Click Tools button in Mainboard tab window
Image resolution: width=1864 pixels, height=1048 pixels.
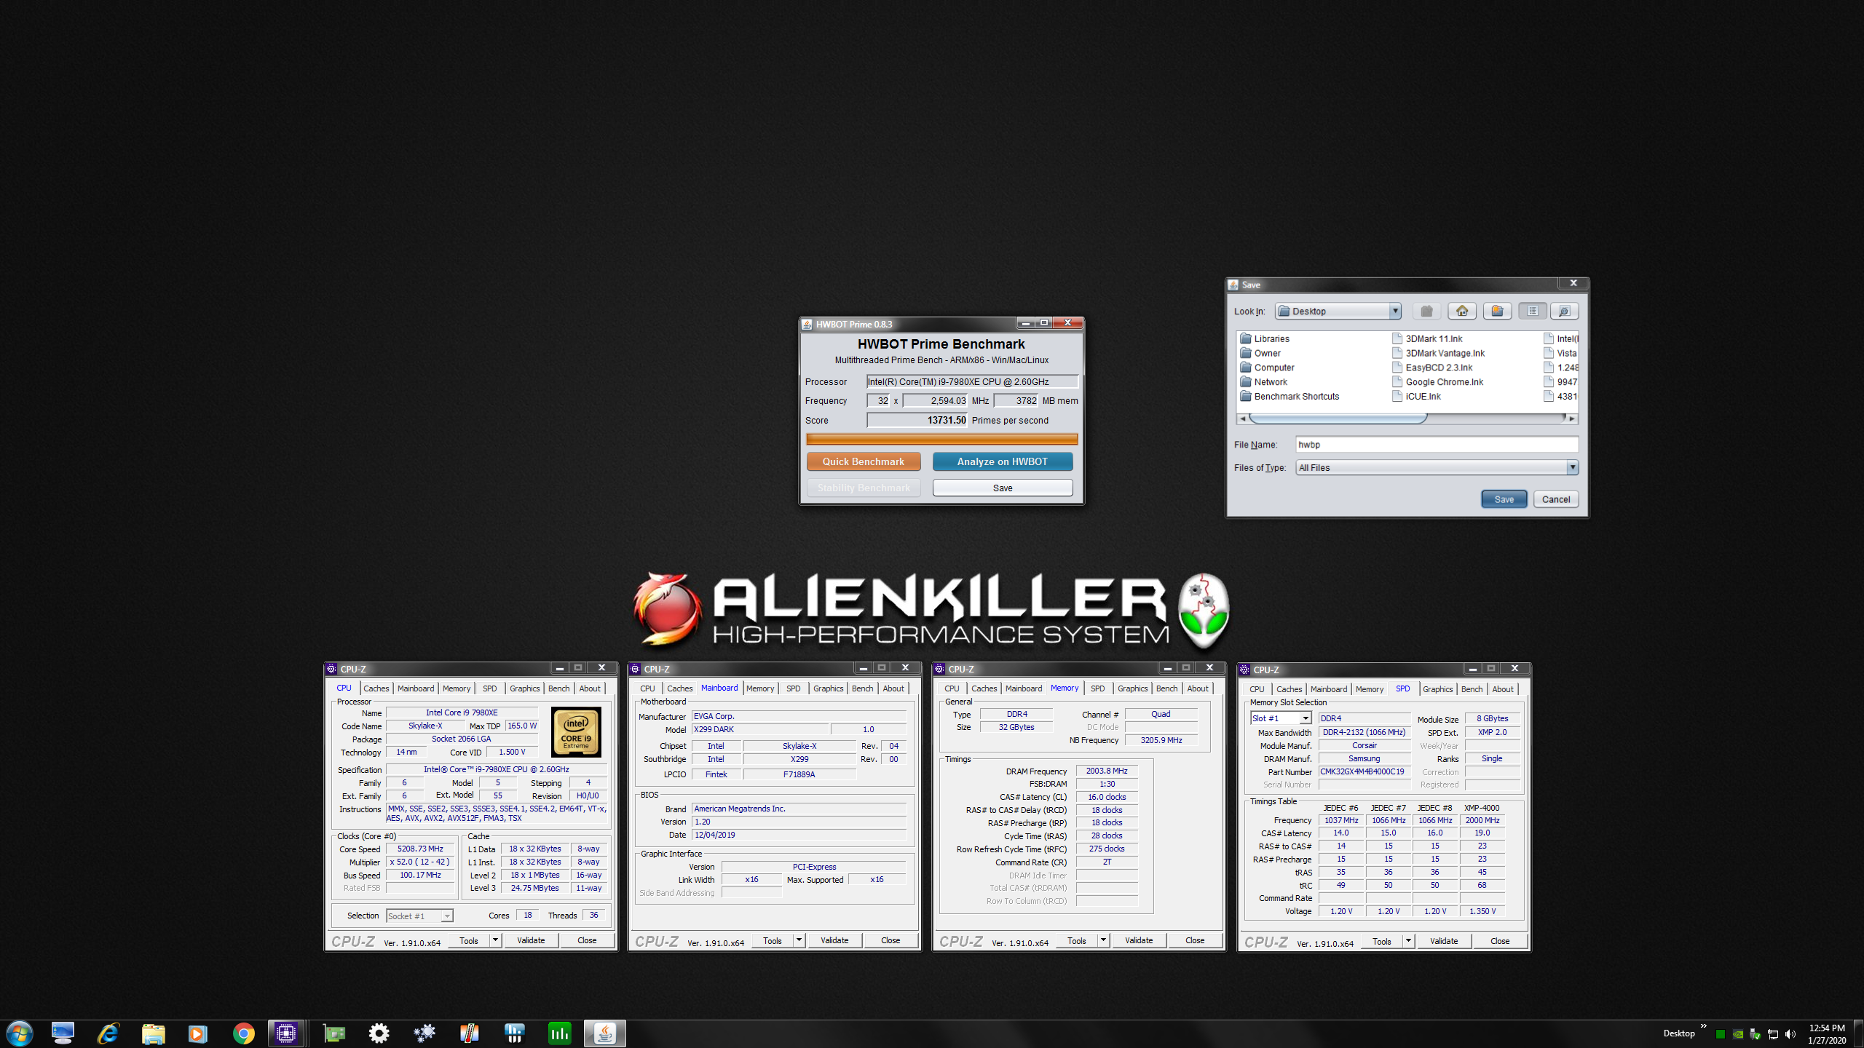(773, 940)
